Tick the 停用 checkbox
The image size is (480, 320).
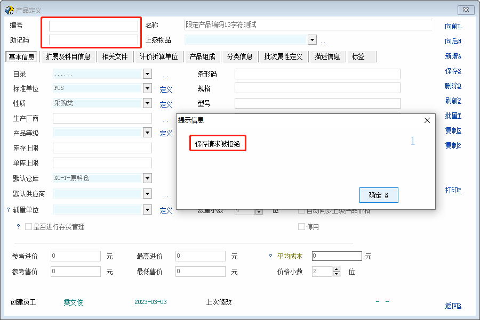coord(302,227)
